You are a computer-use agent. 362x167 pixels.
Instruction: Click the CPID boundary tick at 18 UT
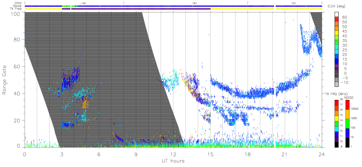248,3
